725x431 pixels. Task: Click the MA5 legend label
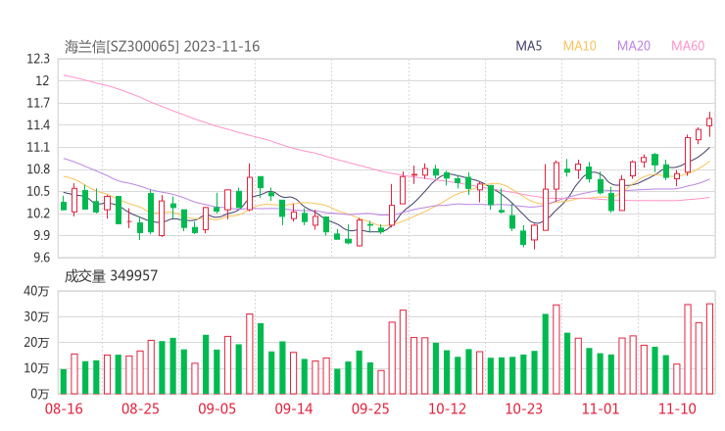[x=528, y=46]
